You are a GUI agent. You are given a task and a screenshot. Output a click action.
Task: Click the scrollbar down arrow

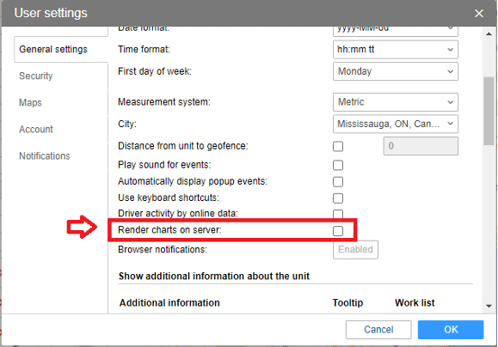(x=489, y=306)
